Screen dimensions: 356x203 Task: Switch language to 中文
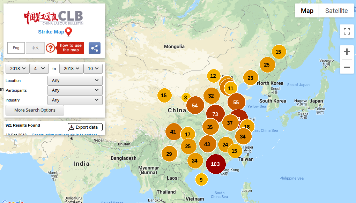point(35,48)
